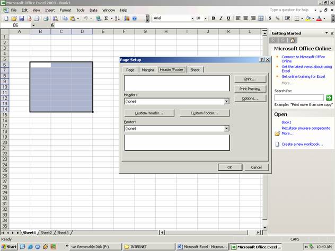Viewport: 335px width, 251px height.
Task: Click the Custom Header button
Action: pos(149,113)
